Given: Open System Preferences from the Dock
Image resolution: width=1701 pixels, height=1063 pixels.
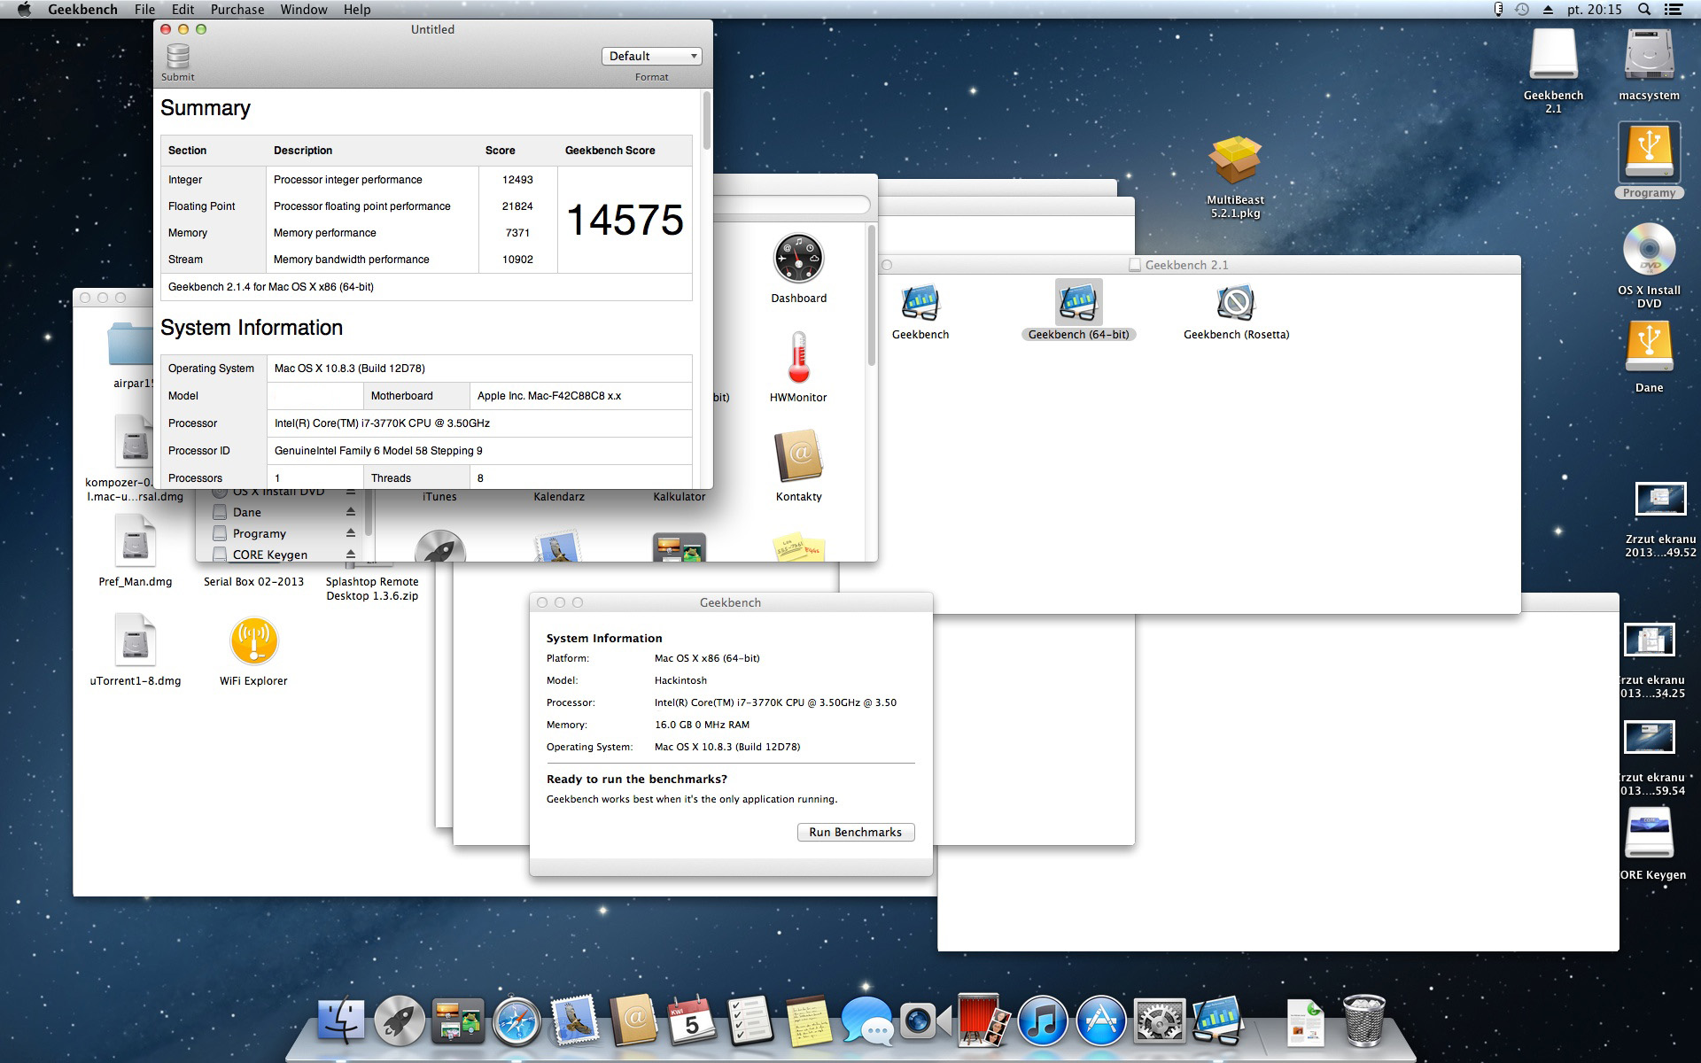Looking at the screenshot, I should 1159,1021.
